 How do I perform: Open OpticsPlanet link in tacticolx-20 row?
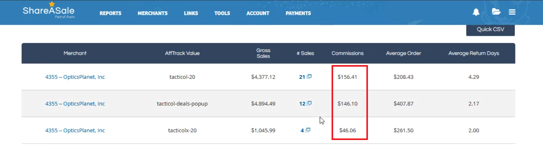[x=75, y=130]
